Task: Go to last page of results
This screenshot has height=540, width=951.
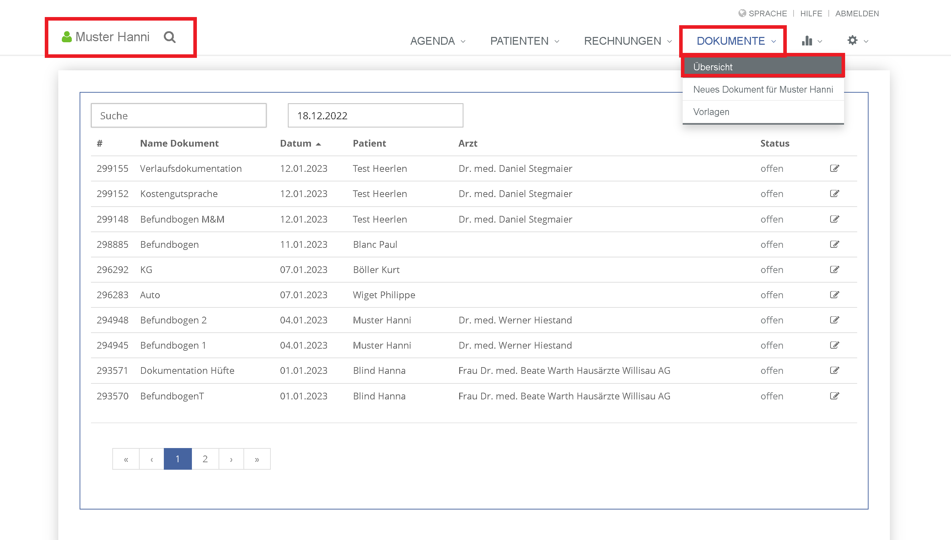Action: coord(257,459)
